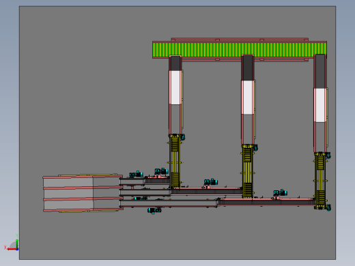Select the cyan motor between middle and right columns

280,193
